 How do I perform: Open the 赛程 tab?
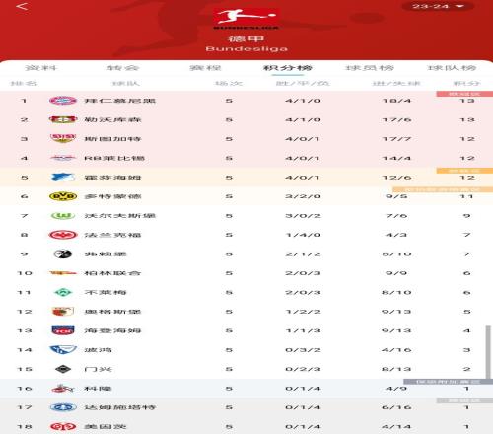[205, 68]
